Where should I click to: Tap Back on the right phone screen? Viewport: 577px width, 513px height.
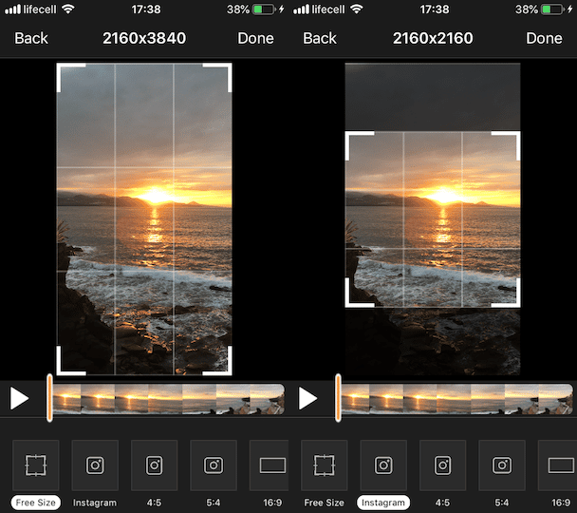click(320, 38)
